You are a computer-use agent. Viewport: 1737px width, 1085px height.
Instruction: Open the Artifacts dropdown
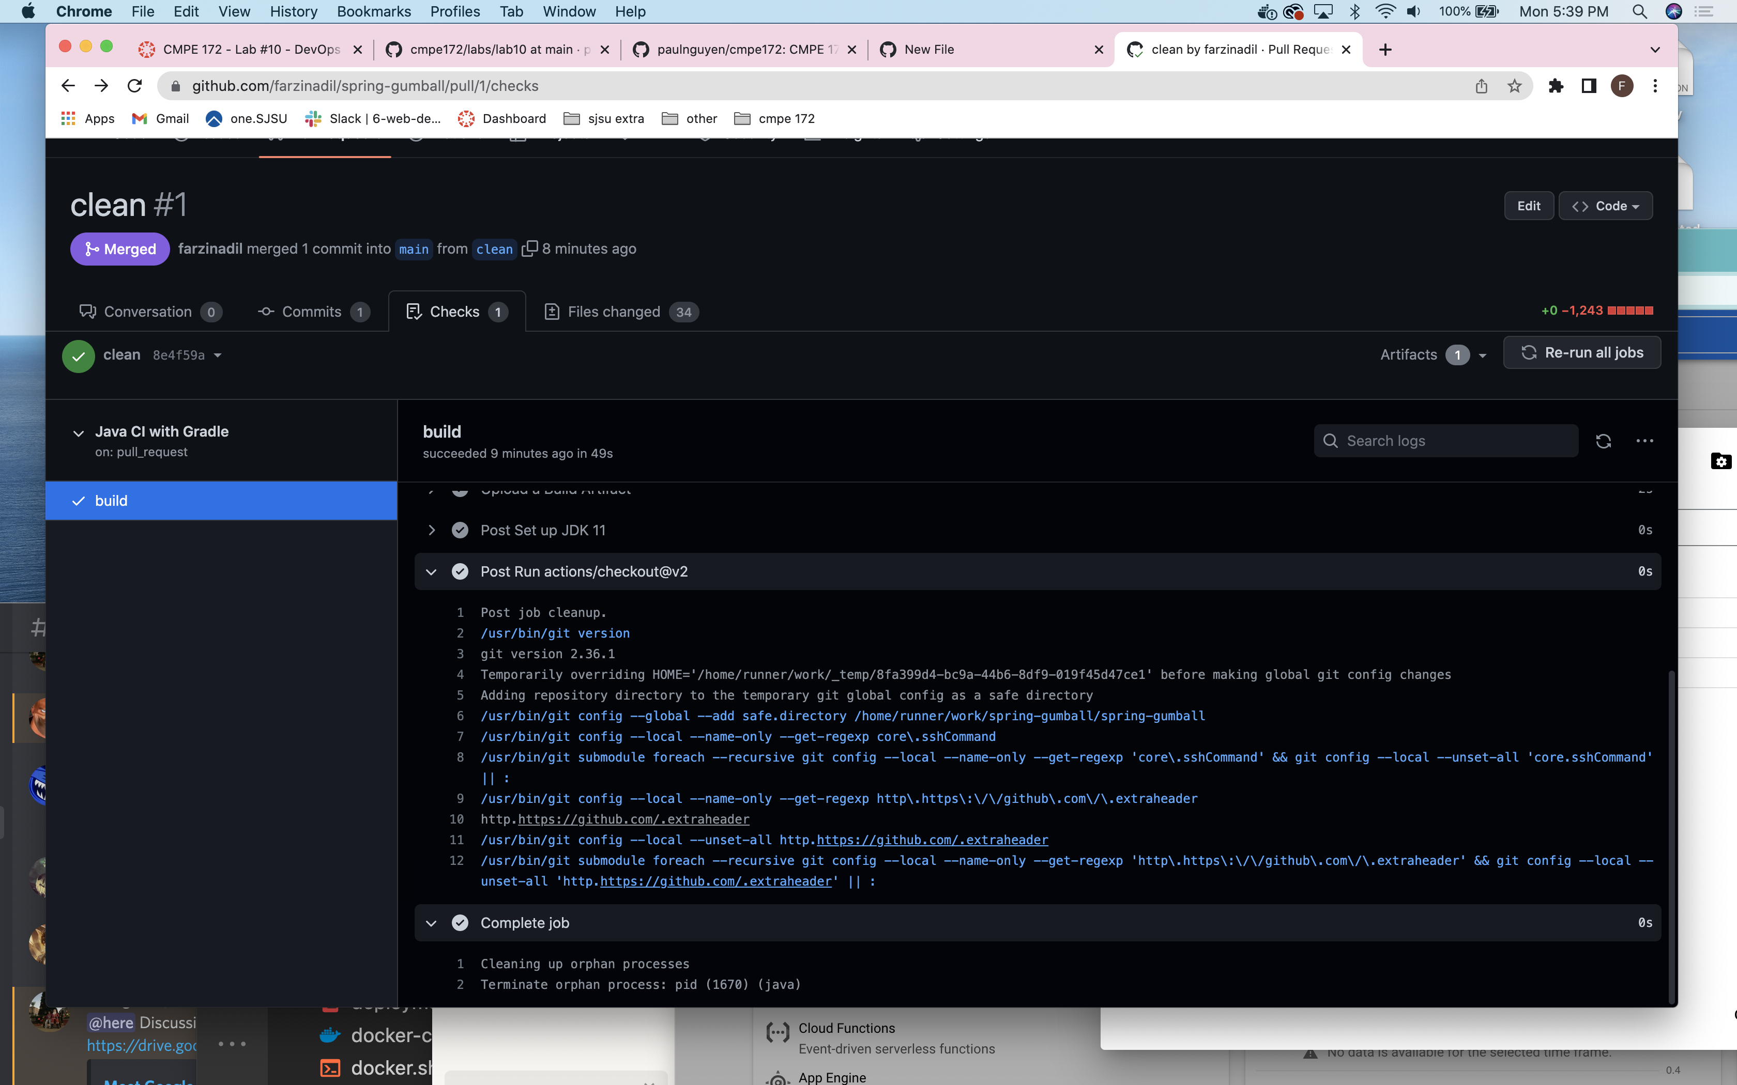coord(1433,354)
